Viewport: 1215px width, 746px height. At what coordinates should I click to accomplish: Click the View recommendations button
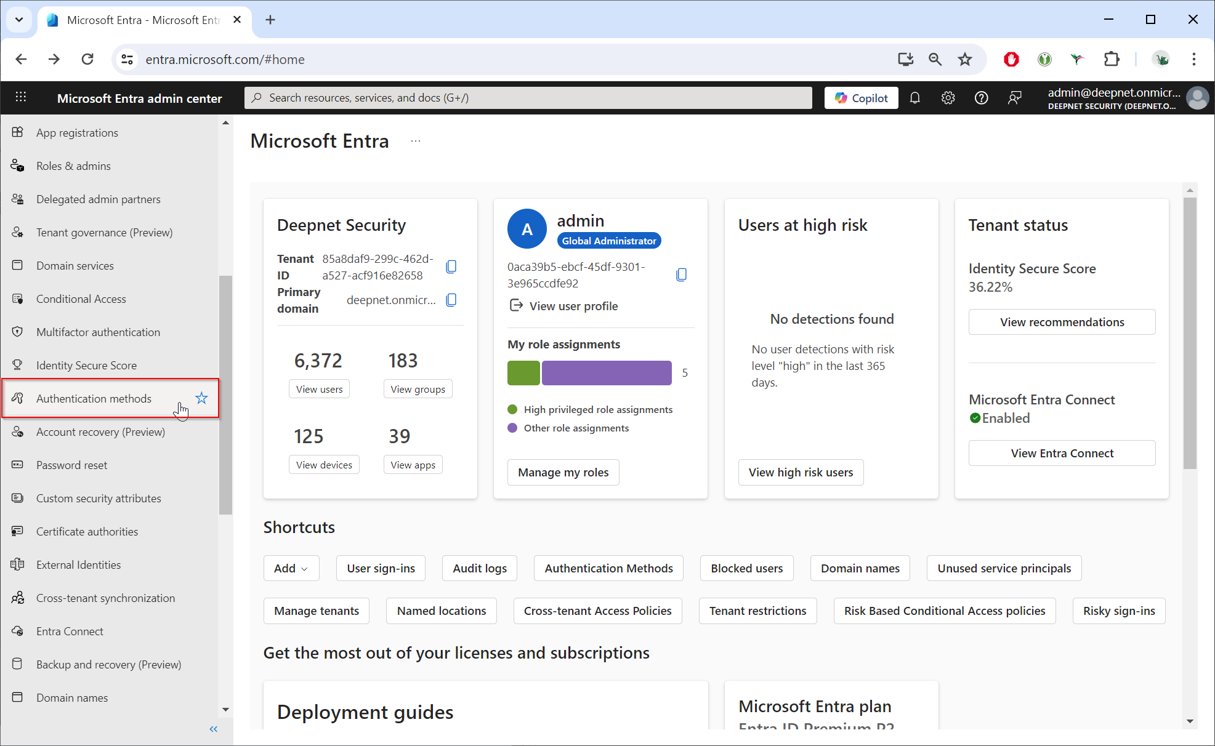1062,322
